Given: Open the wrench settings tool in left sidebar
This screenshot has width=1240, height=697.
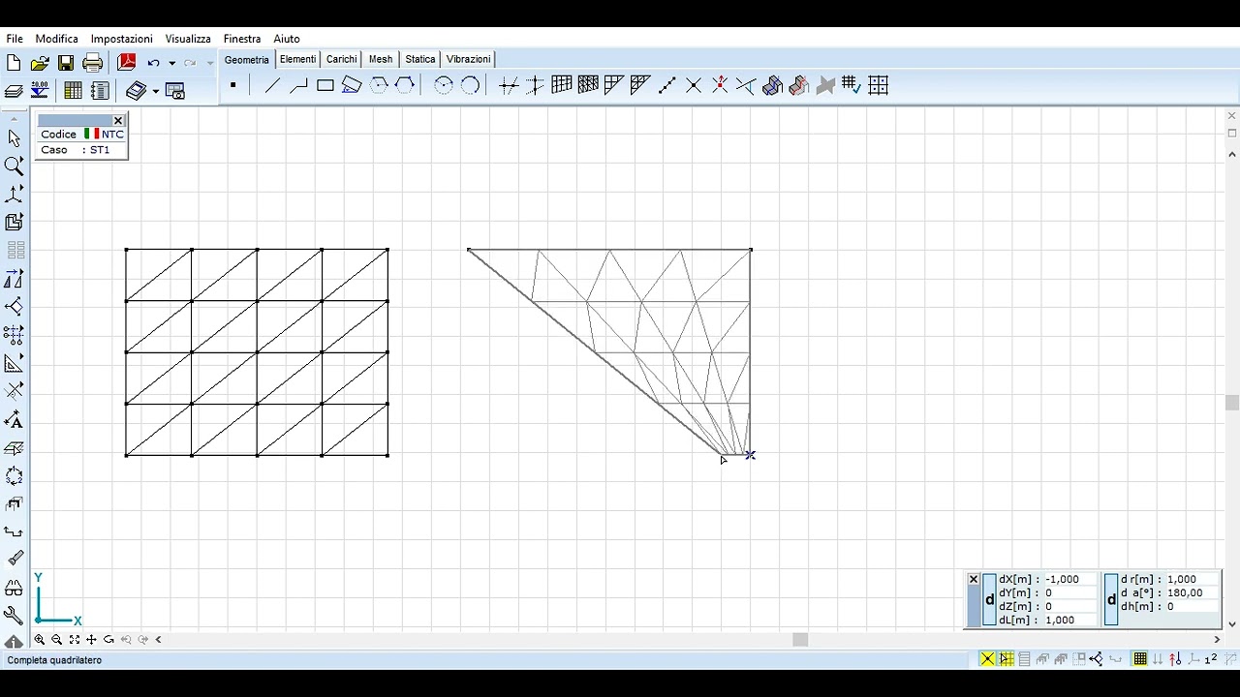Looking at the screenshot, I should [14, 615].
